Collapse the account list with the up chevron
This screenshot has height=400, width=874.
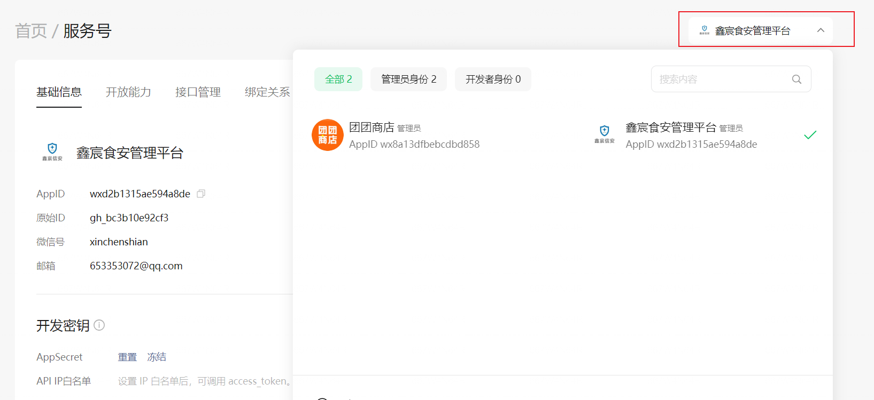point(821,30)
